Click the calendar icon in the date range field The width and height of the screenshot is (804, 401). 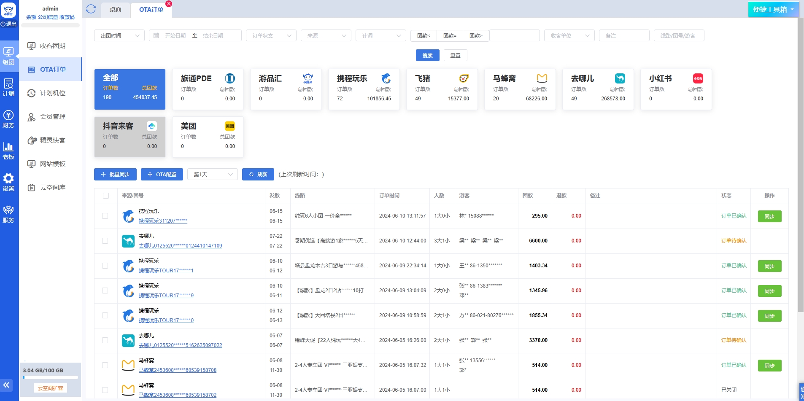click(156, 35)
